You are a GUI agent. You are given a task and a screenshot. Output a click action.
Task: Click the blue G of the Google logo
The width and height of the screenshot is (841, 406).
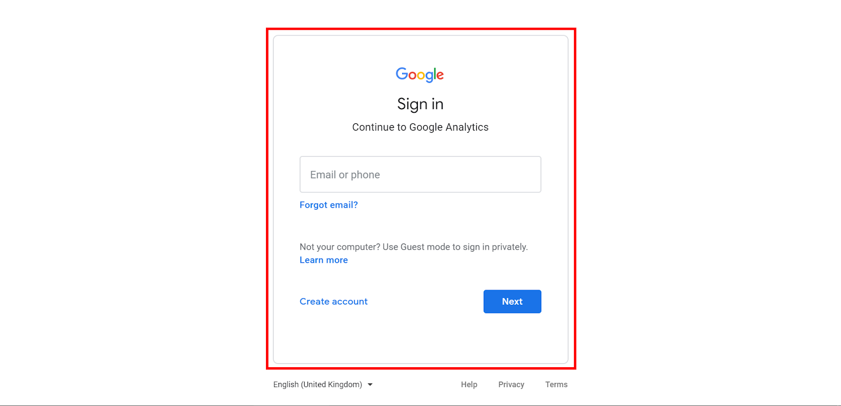[x=402, y=73]
